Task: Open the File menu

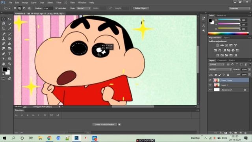Action: [10, 3]
